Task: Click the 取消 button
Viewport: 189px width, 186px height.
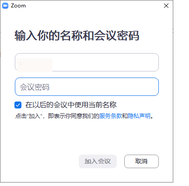Action: point(141,161)
